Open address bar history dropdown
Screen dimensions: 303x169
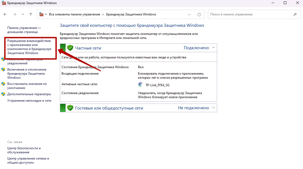189,15
